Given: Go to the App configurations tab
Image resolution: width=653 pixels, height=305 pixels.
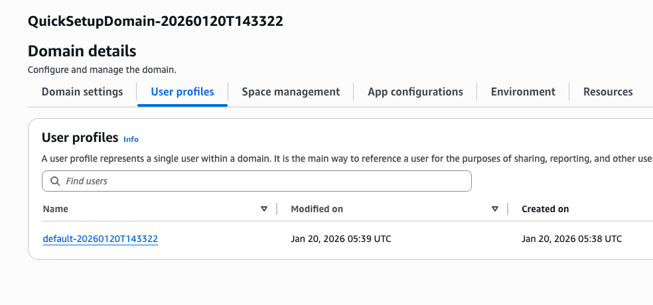Looking at the screenshot, I should click(415, 92).
